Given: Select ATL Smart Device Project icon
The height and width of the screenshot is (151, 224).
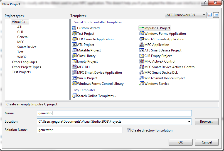Looking at the screenshot, I should pyautogui.click(x=141, y=50).
